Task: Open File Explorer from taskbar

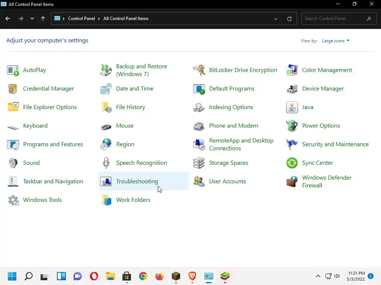Action: (110, 276)
